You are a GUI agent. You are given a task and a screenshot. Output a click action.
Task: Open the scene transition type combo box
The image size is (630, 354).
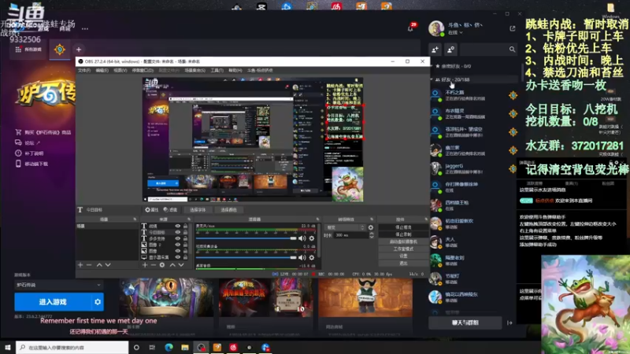[345, 227]
